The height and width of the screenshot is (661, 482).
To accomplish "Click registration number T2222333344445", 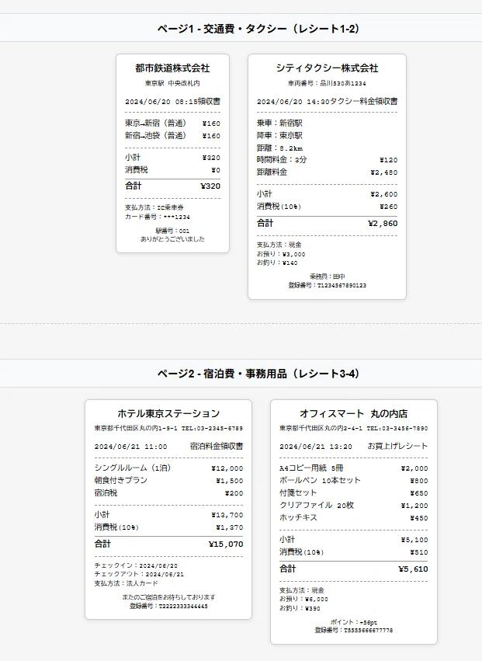I will pyautogui.click(x=168, y=606).
